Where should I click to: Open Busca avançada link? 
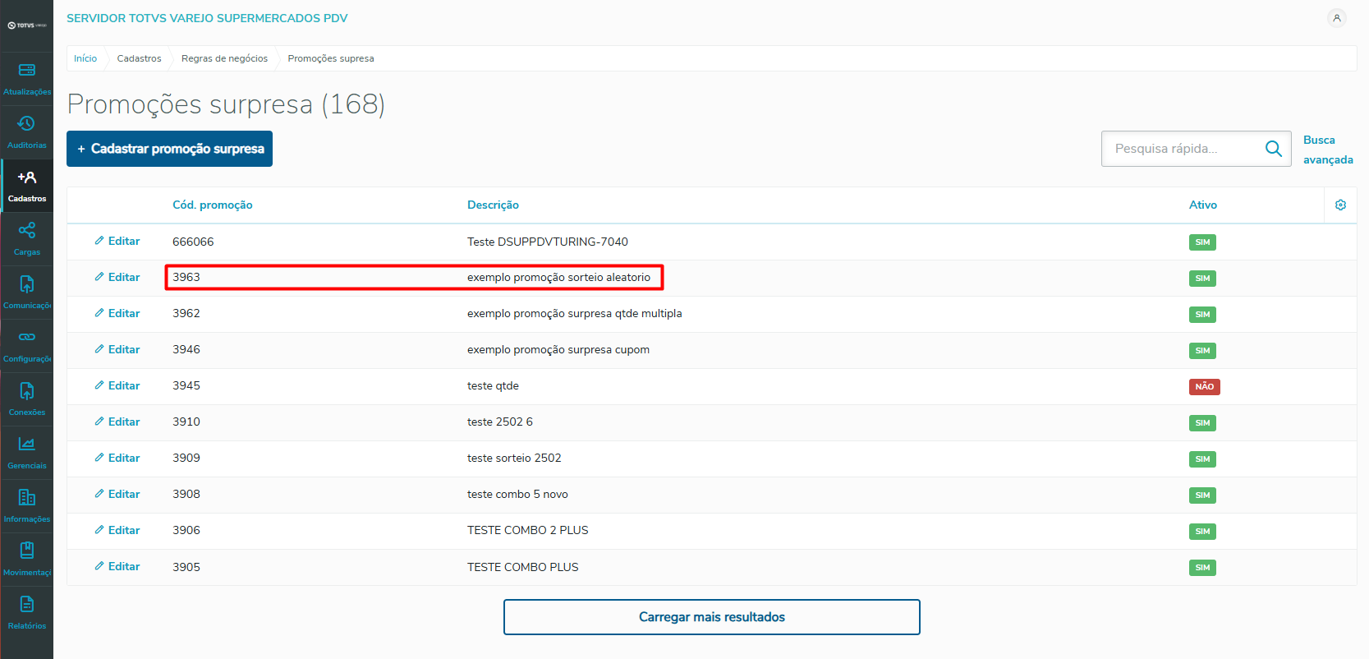pos(1327,150)
